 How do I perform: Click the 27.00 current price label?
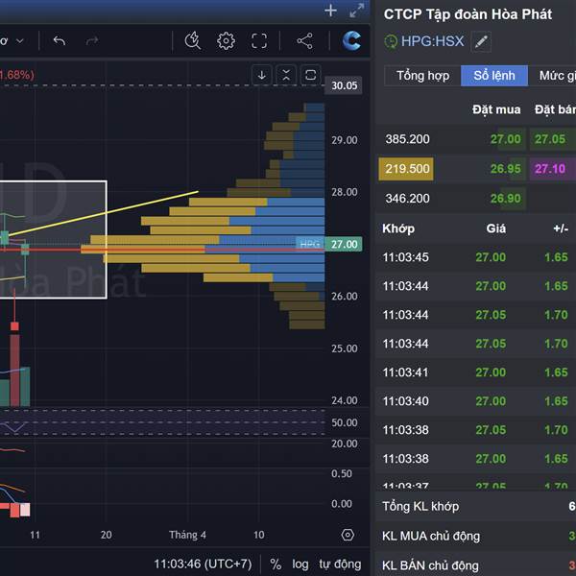coord(345,244)
